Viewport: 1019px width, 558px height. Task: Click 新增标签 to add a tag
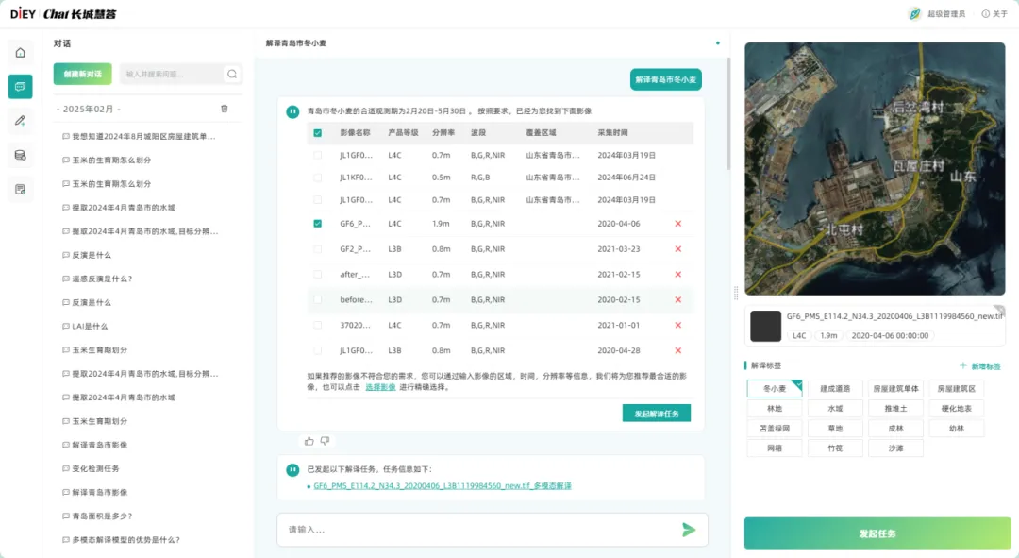tap(979, 366)
